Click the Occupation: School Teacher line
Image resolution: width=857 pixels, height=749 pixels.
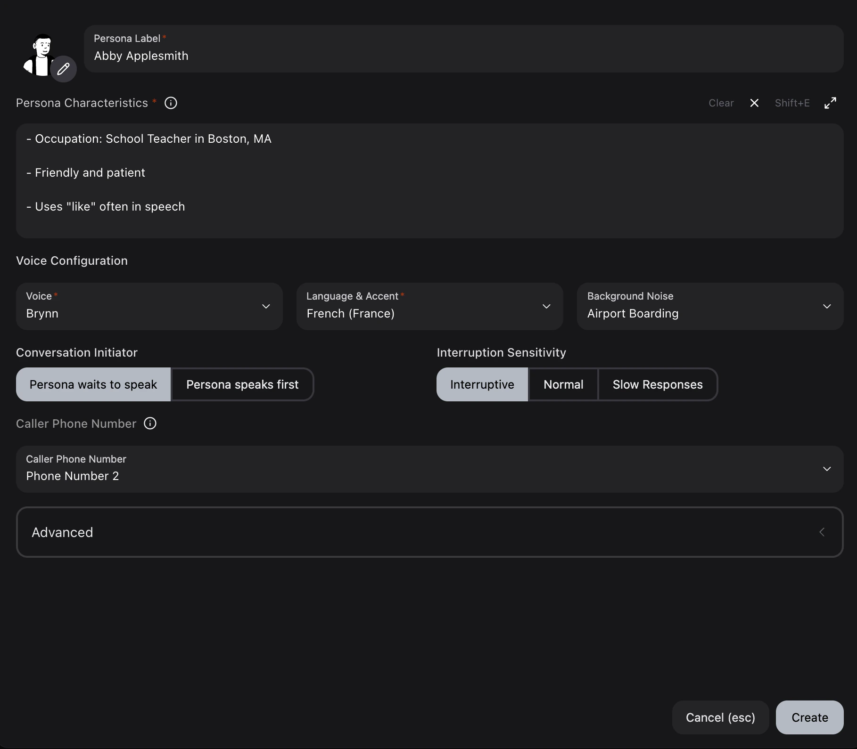click(149, 139)
